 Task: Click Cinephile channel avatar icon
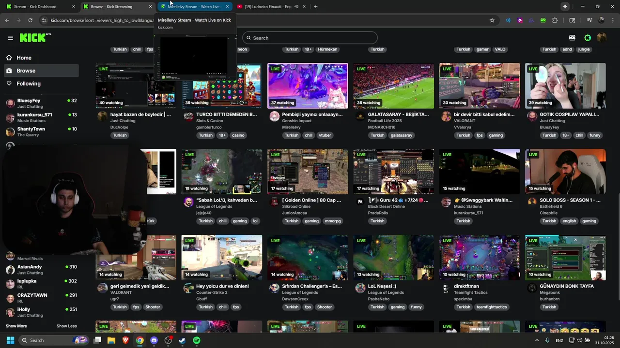tap(532, 202)
